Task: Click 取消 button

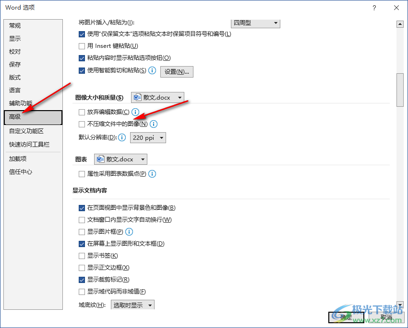Action: tap(386, 317)
